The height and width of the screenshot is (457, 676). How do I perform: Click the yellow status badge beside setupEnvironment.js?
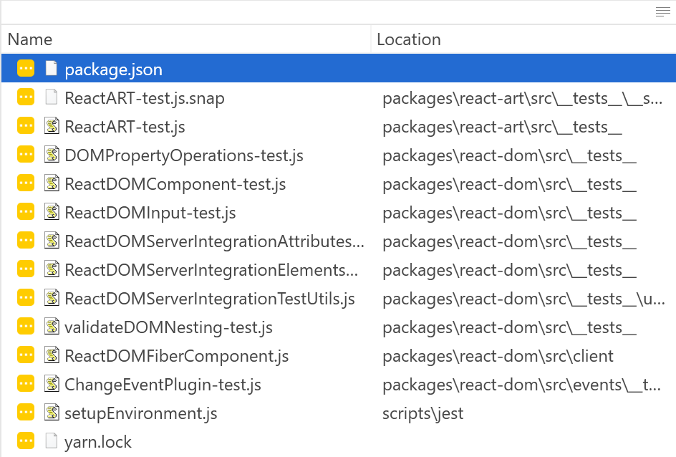coord(26,413)
